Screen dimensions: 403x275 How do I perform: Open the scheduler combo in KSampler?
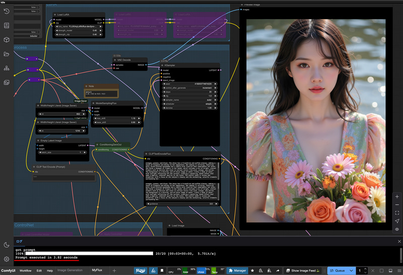point(190,104)
